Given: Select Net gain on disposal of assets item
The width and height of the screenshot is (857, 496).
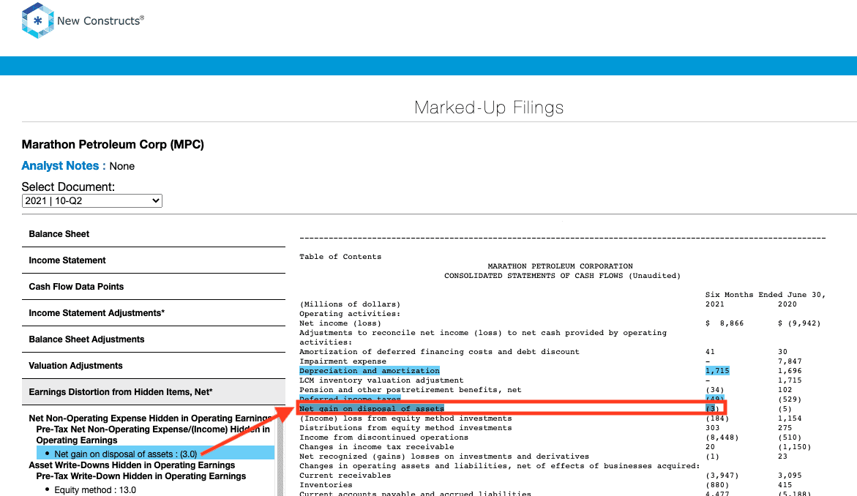Looking at the screenshot, I should point(155,454).
